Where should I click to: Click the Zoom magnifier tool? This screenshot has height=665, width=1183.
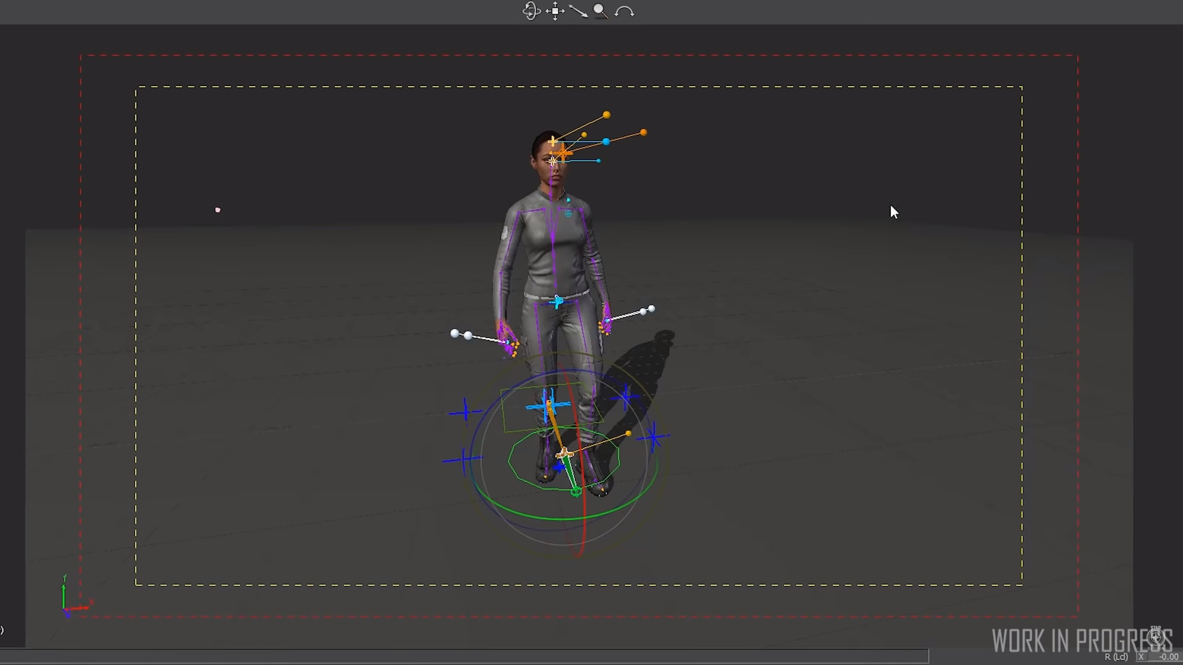coord(600,11)
